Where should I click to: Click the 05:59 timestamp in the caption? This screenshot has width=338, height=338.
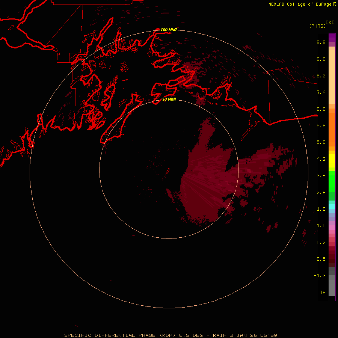[269, 335]
